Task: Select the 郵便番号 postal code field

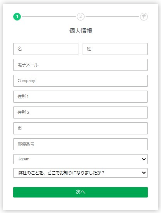Action: click(80, 144)
